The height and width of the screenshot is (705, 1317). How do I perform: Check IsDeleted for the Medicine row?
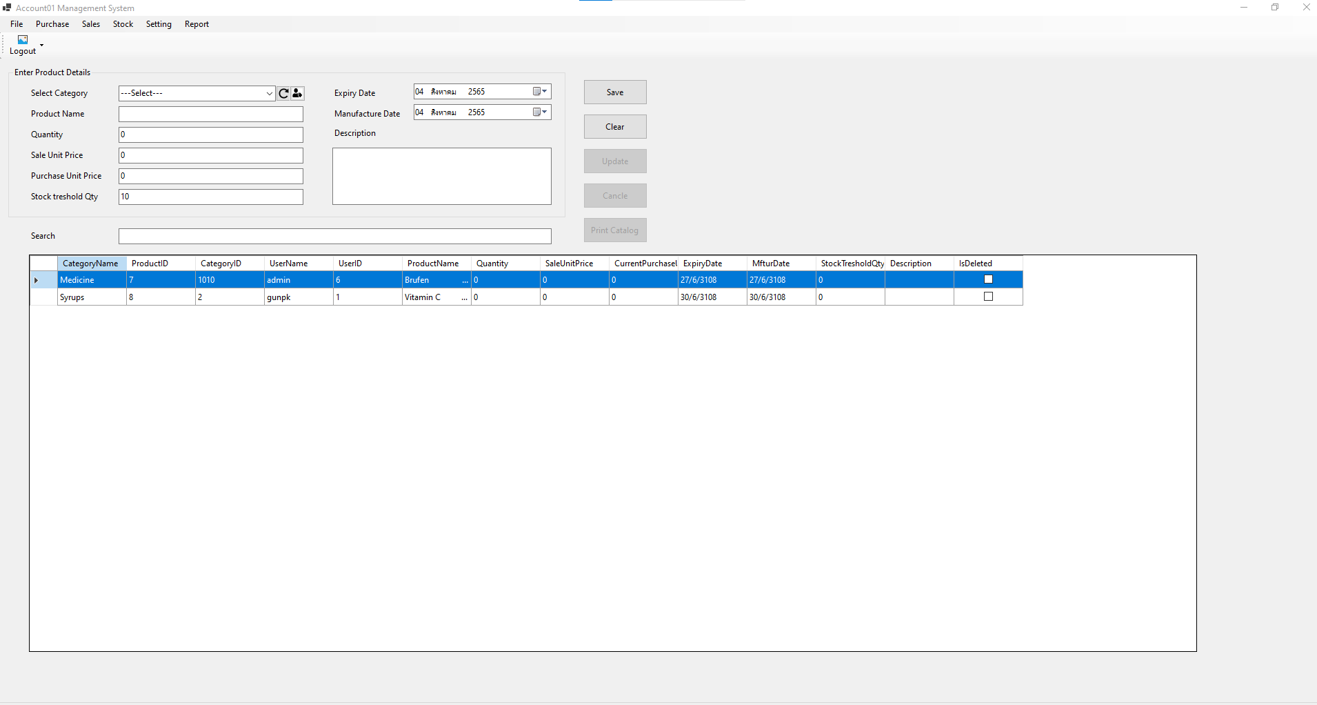[x=988, y=279]
